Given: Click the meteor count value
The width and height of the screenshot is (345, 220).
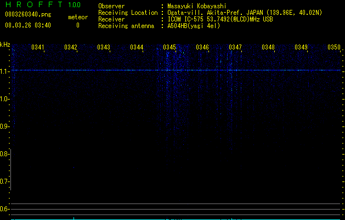Looking at the screenshot, I should pyautogui.click(x=78, y=25).
